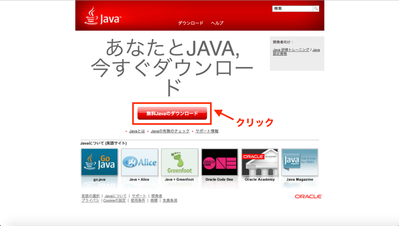399x226 pixels.
Task: Click the Java + Alice caption
Action: pos(139,179)
